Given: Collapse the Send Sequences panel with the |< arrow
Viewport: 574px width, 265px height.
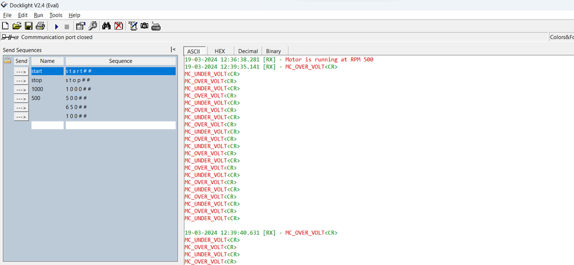Looking at the screenshot, I should click(x=173, y=49).
